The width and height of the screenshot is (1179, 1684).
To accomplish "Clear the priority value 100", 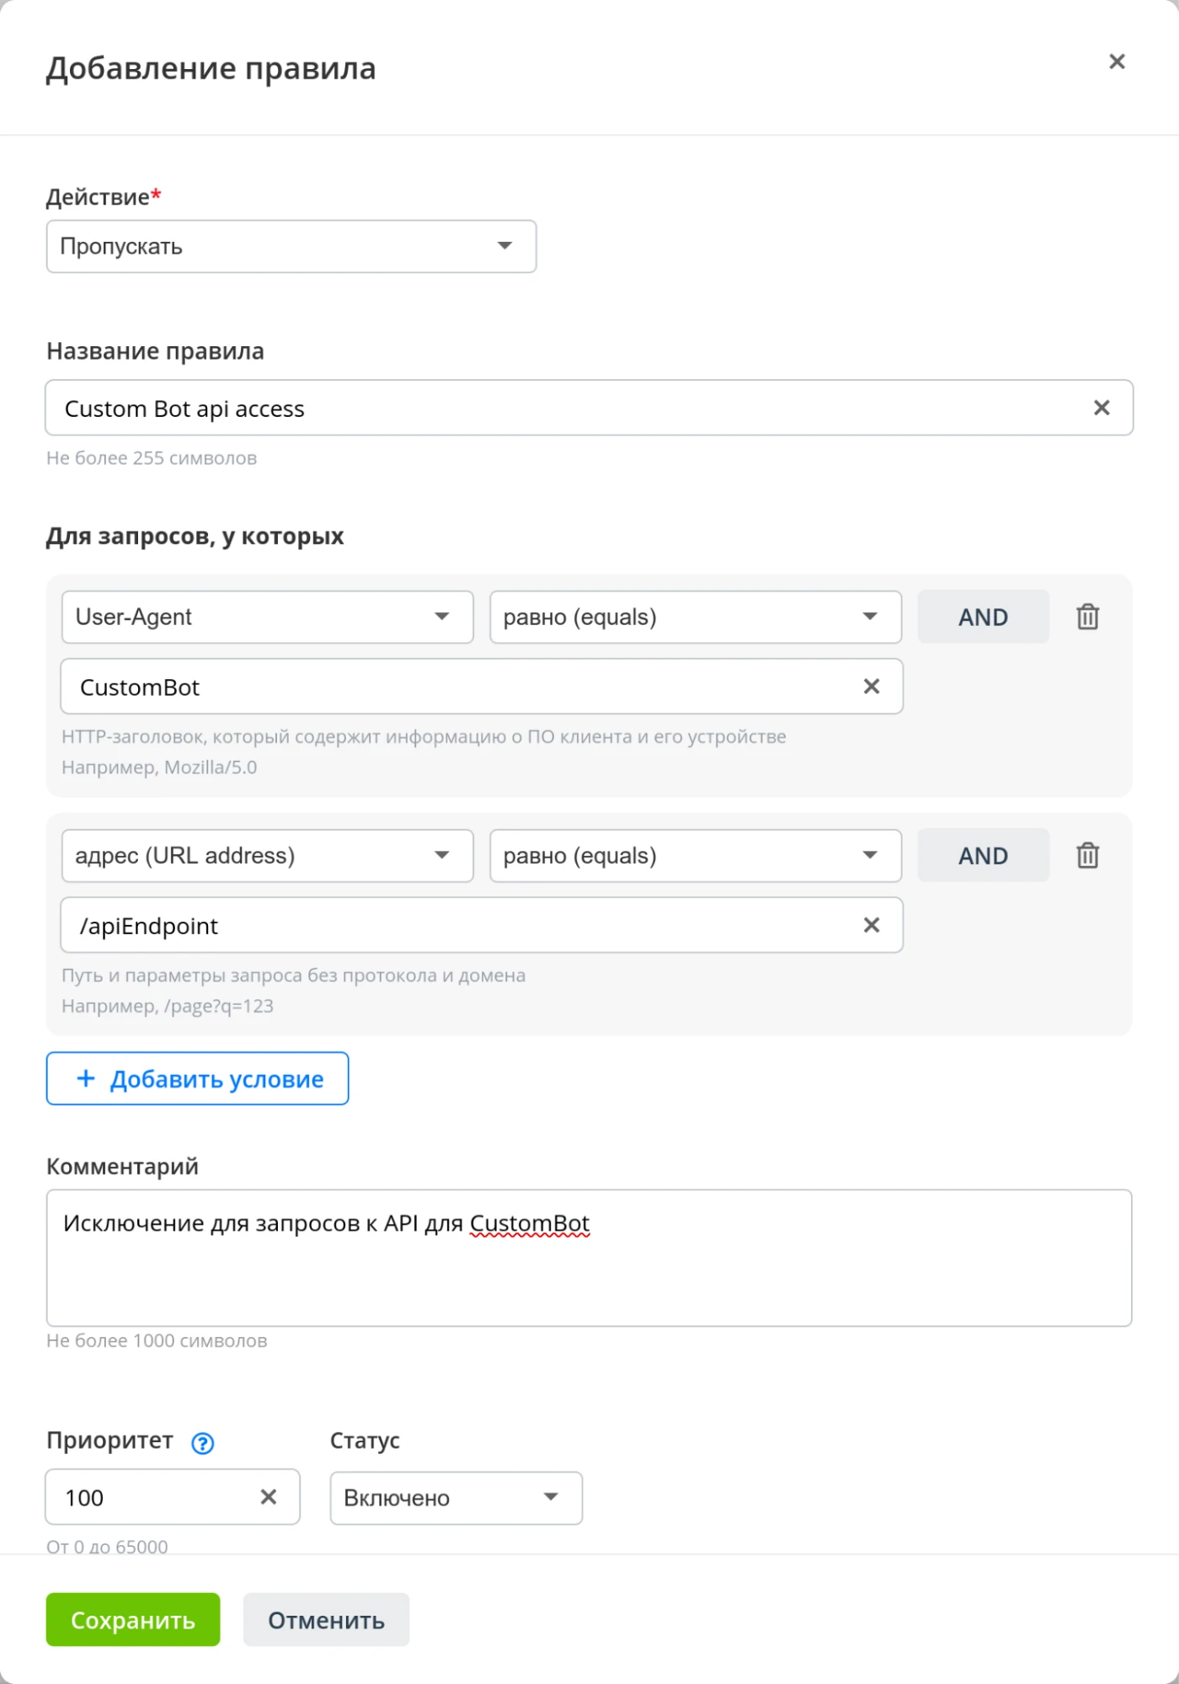I will tap(269, 1497).
